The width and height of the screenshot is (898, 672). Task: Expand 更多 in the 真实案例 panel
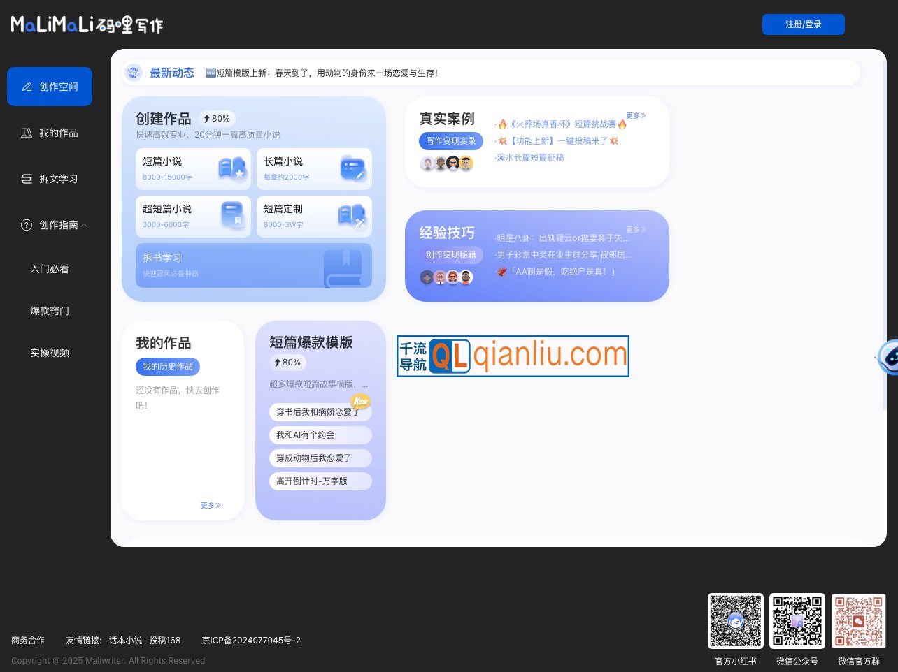(x=634, y=115)
